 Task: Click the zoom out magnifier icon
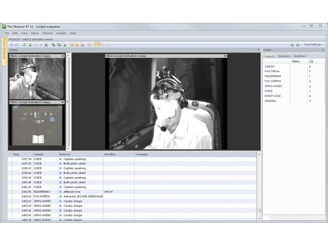pos(108,45)
